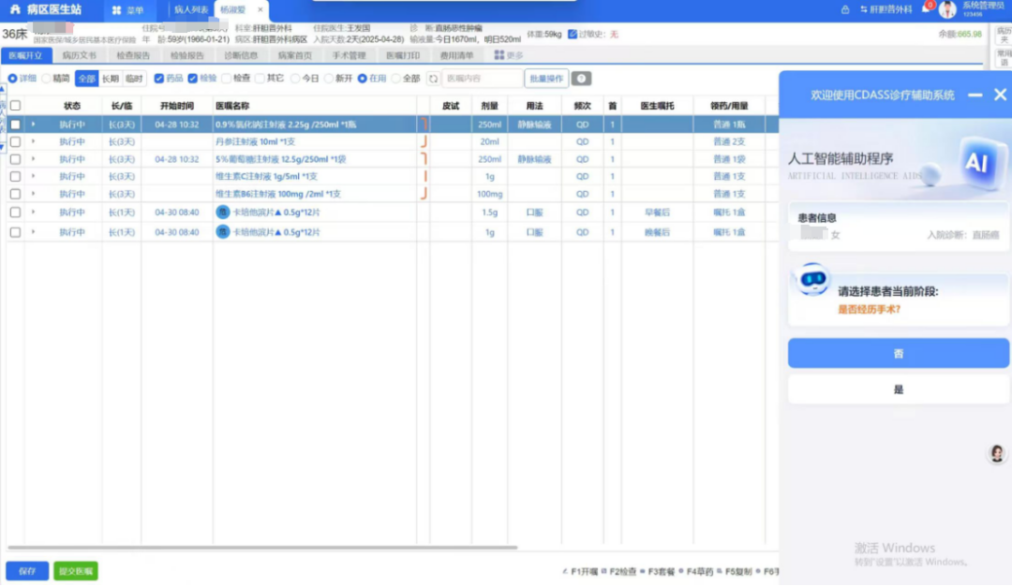Open the notification bell with red badge
The height and width of the screenshot is (586, 1012).
(x=925, y=9)
